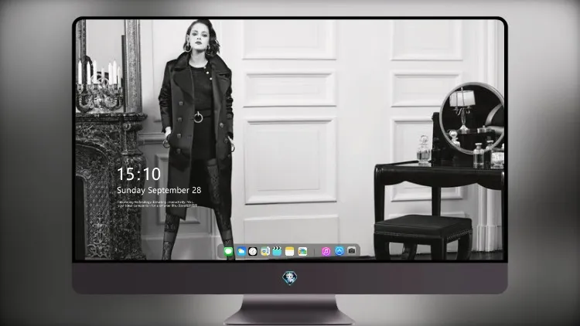580x326 pixels.
Task: Open the Weather app in dock
Action: point(241,251)
